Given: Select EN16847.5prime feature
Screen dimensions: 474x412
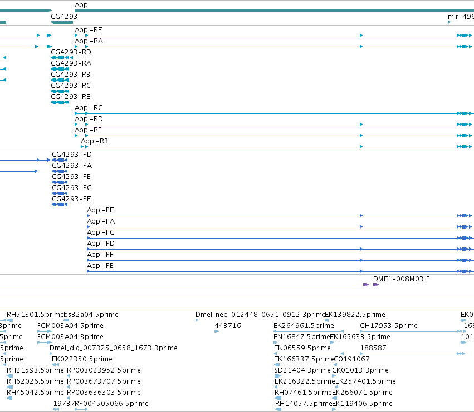Looking at the screenshot, I should (x=302, y=337).
